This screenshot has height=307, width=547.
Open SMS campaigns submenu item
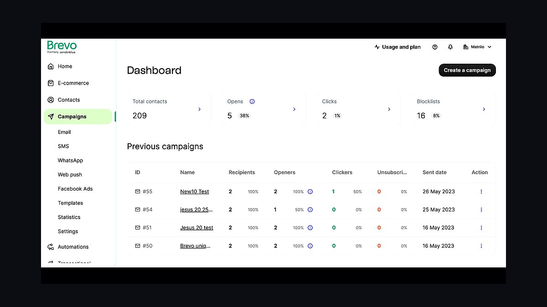[63, 146]
